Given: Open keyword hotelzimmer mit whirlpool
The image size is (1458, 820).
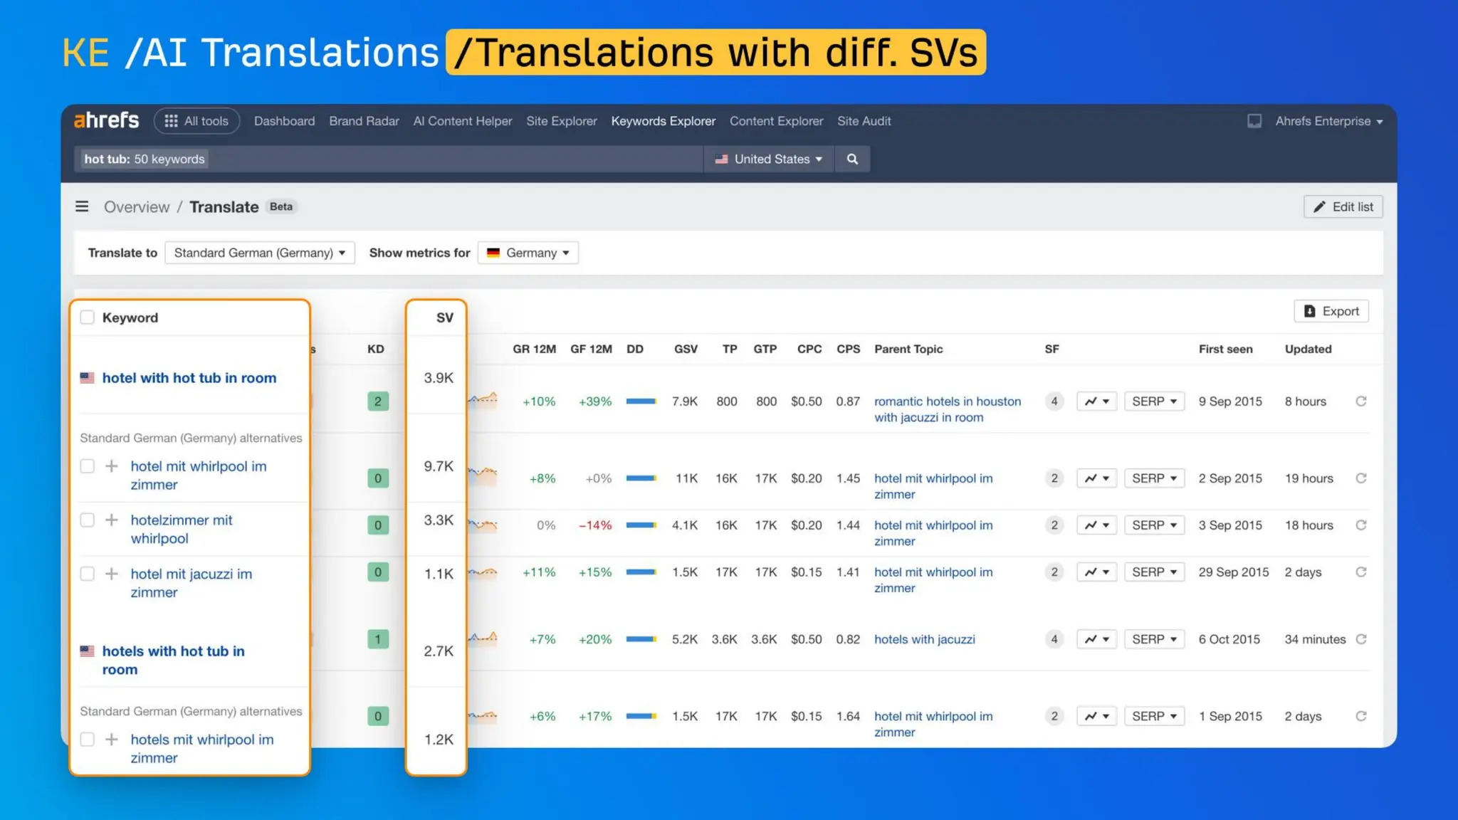Looking at the screenshot, I should coord(182,530).
